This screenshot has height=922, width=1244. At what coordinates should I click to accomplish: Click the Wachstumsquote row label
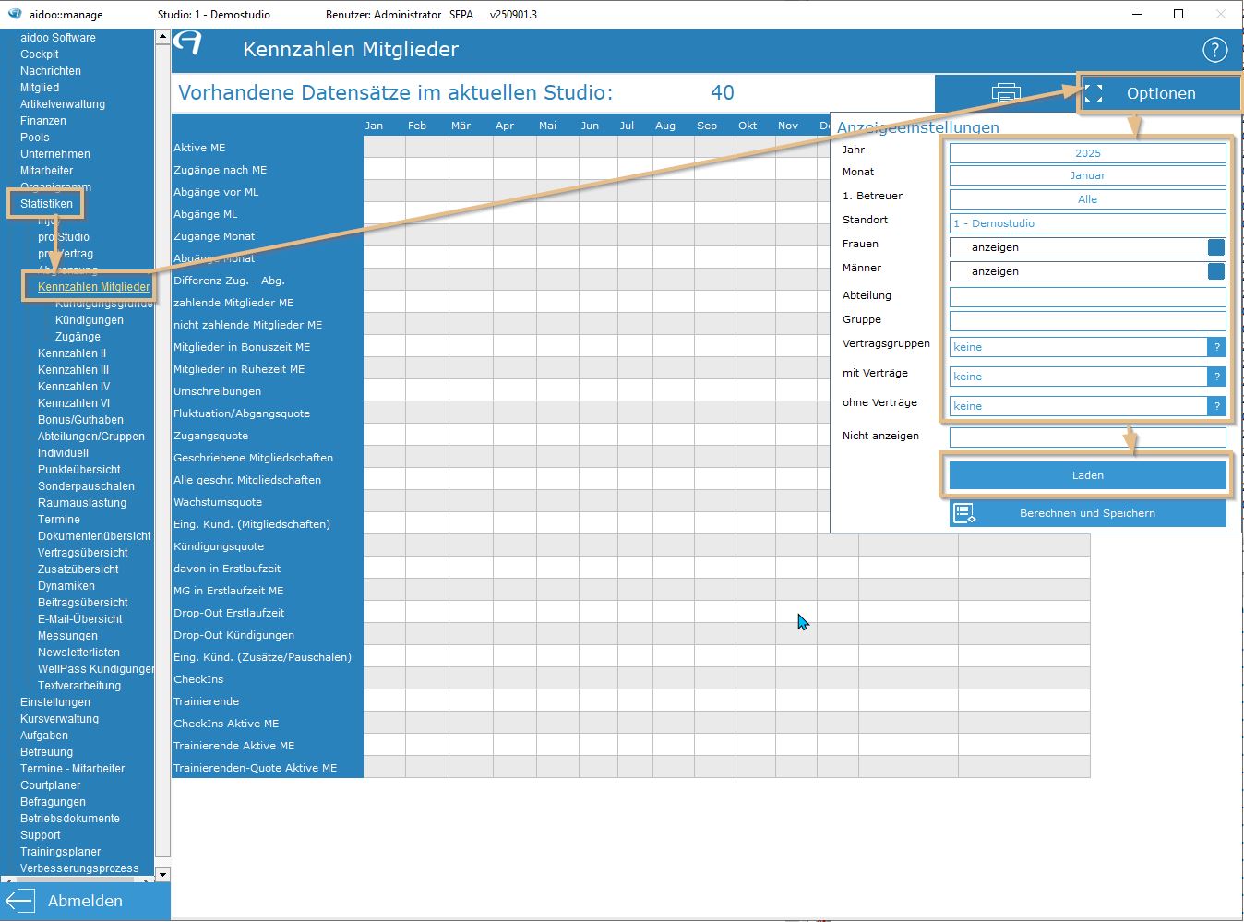(x=218, y=502)
